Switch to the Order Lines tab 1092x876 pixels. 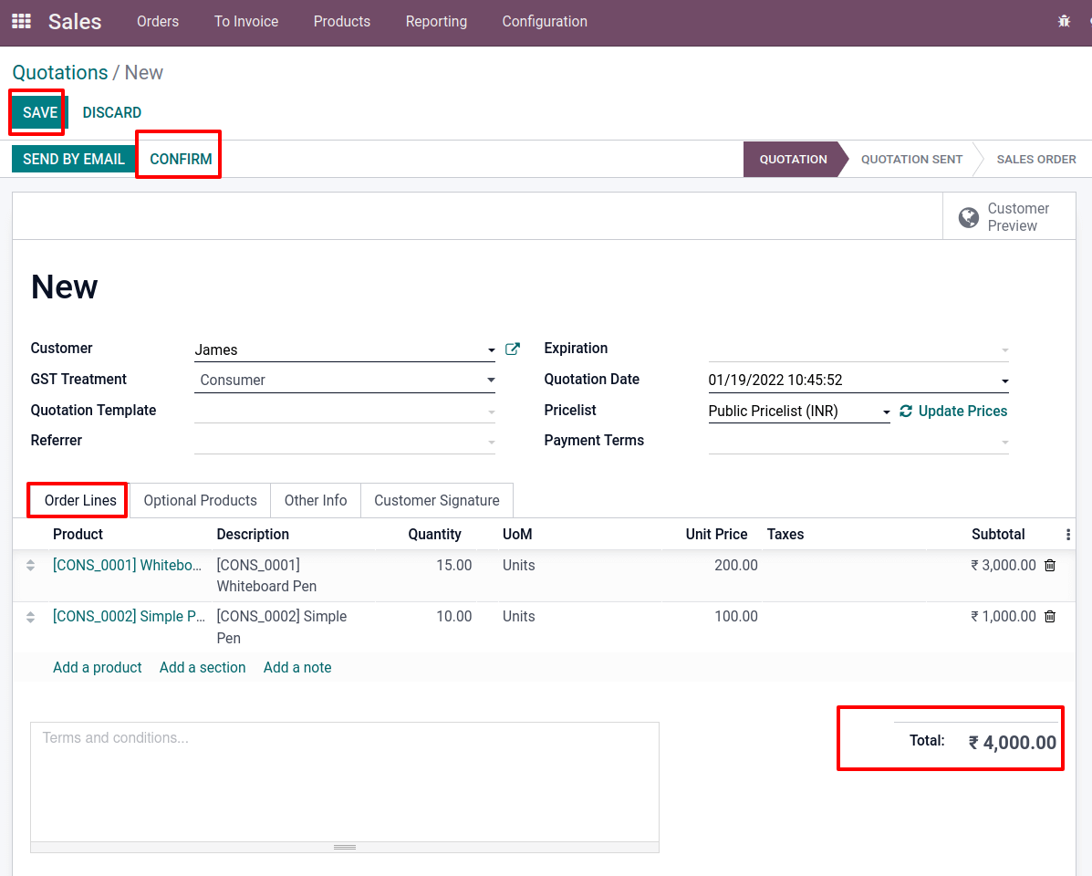(80, 501)
